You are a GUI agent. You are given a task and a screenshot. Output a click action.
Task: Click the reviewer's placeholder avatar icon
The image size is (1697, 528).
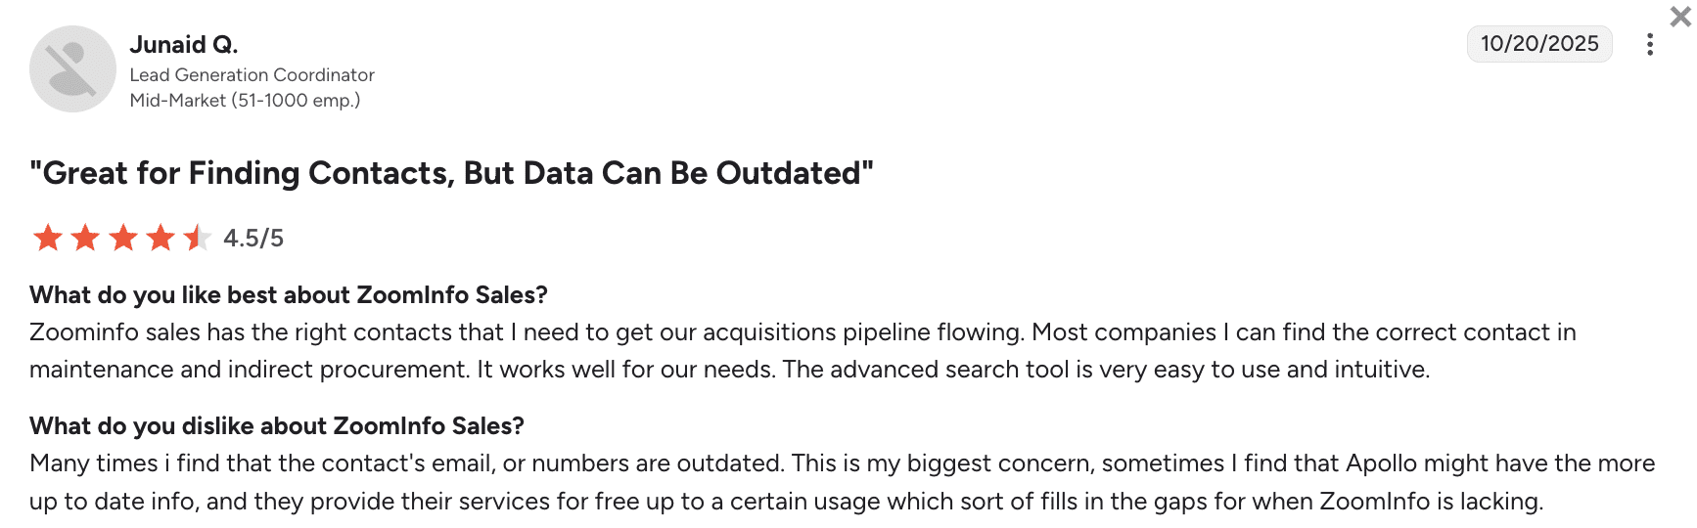click(x=72, y=68)
